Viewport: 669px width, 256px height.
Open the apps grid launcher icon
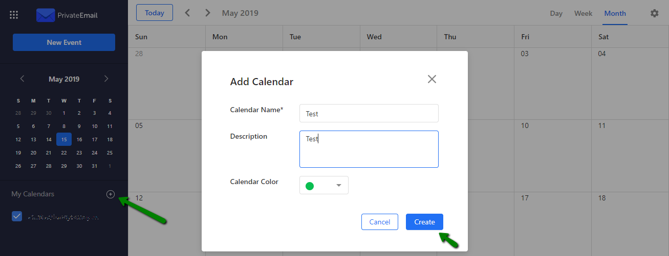tap(14, 15)
